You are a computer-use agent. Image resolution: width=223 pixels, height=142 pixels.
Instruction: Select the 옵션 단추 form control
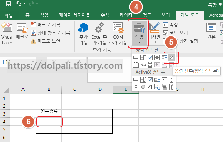tap(172, 58)
